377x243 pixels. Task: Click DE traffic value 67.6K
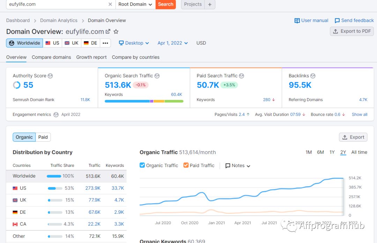(95, 212)
